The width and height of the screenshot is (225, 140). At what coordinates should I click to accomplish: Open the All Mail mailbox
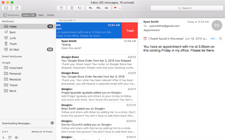(x=27, y=50)
